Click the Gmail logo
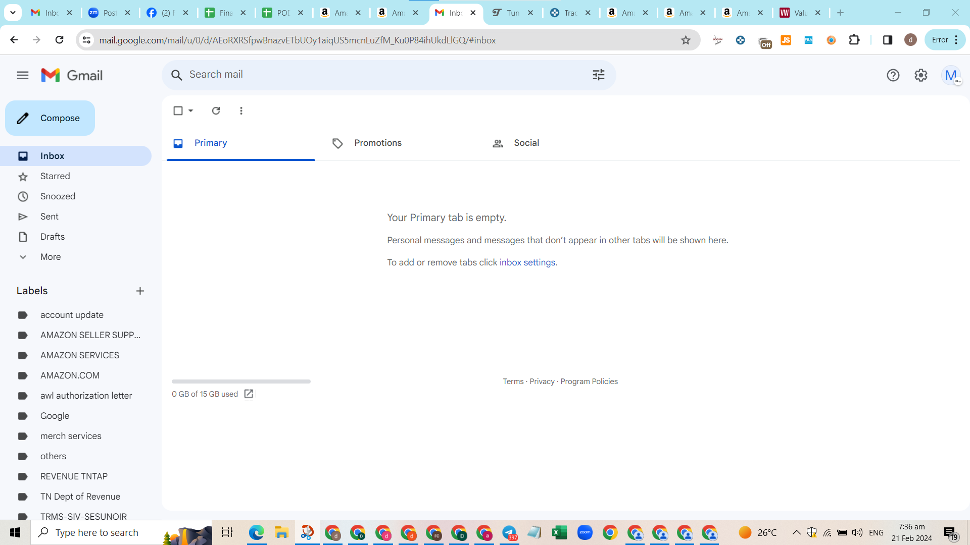The height and width of the screenshot is (545, 970). [x=72, y=75]
